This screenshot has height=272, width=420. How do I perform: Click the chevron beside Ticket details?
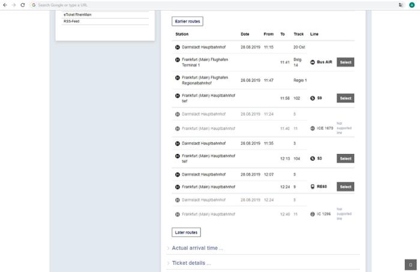pos(168,263)
